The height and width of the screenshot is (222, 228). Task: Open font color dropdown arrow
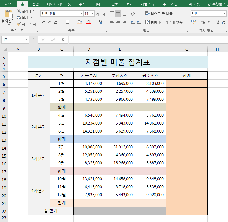93,22
